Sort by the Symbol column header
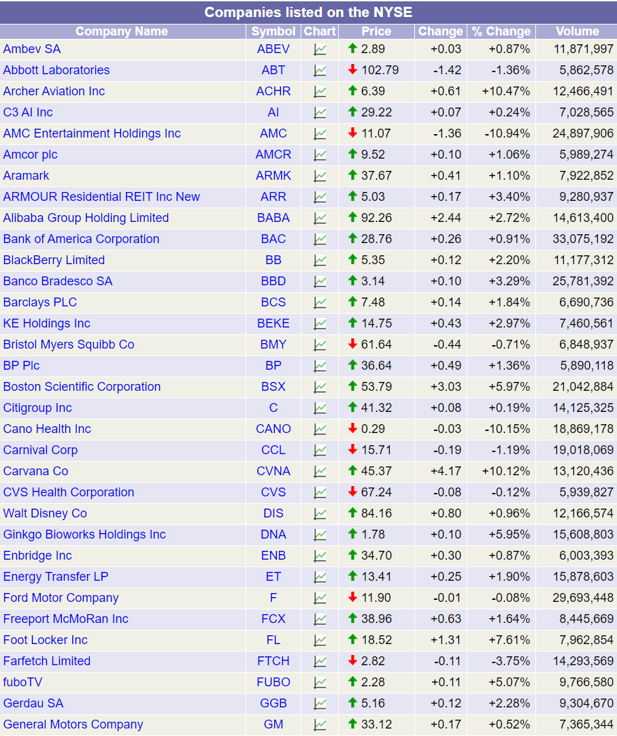Viewport: 617px width, 736px height. pyautogui.click(x=273, y=31)
